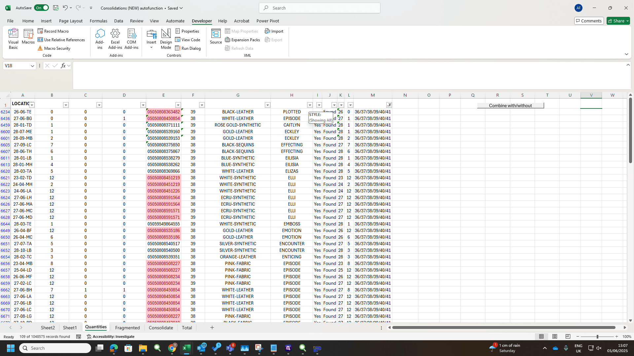Open Macro Security settings
This screenshot has width=634, height=356.
point(54,48)
